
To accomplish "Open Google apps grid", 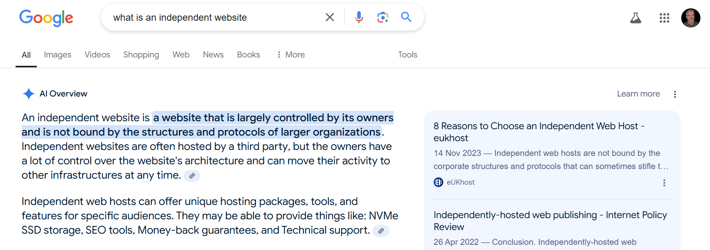I will pyautogui.click(x=664, y=18).
